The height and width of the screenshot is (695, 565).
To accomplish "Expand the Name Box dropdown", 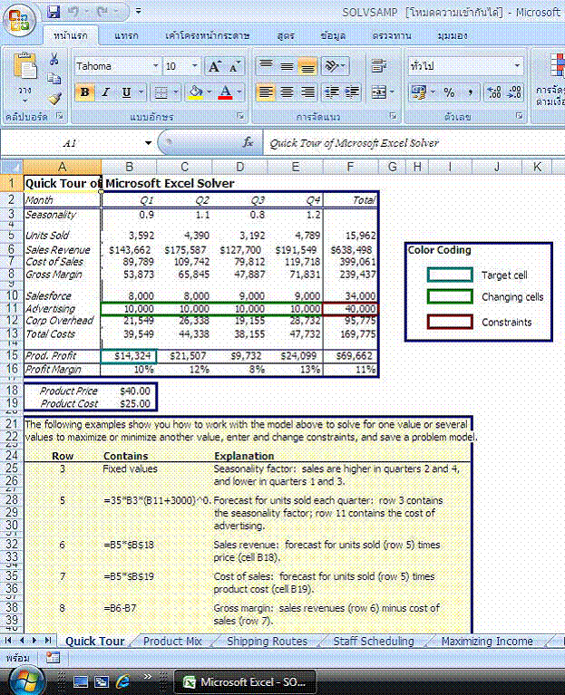I will click(148, 143).
